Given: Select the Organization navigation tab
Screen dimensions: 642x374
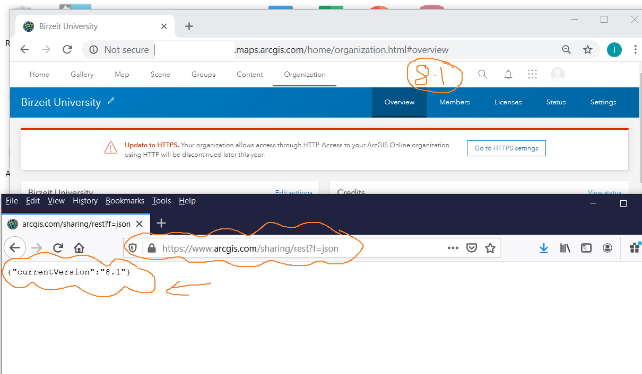Looking at the screenshot, I should coord(305,74).
